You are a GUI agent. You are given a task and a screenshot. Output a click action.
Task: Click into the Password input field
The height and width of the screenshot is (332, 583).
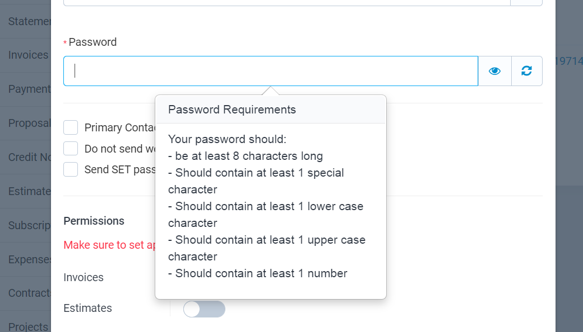click(x=270, y=71)
